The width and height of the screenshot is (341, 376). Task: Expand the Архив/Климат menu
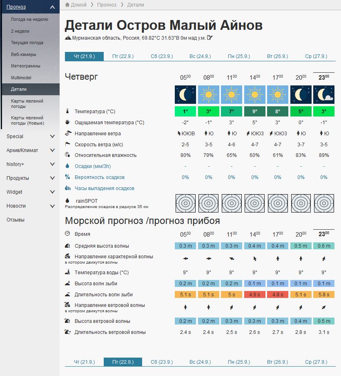point(52,150)
